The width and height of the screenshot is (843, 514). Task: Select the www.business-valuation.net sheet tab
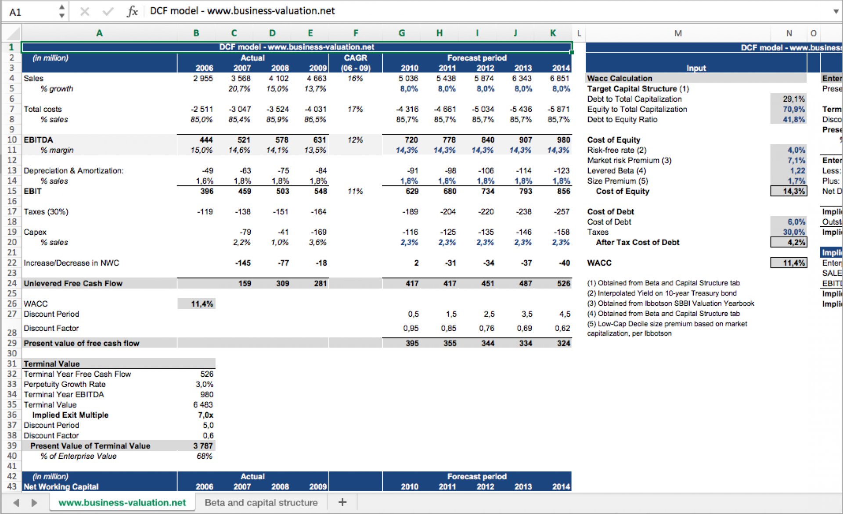point(122,502)
